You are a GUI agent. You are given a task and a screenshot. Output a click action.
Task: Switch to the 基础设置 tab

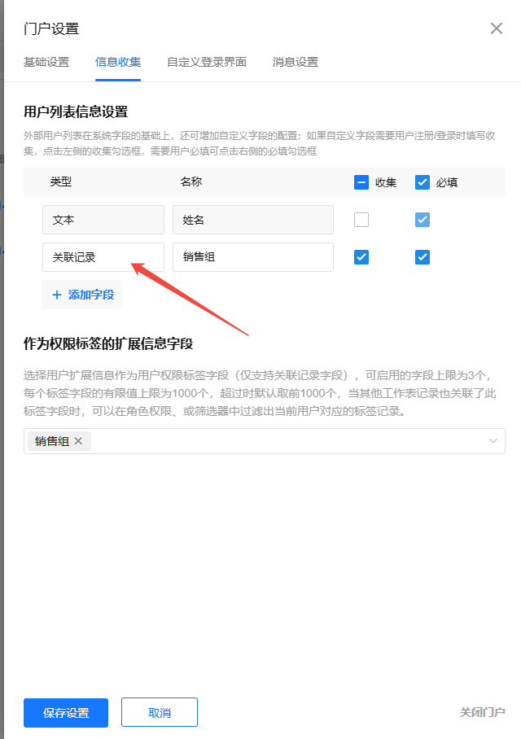[x=46, y=62]
